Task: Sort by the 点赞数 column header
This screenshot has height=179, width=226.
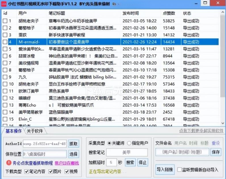Action: [x=171, y=13]
